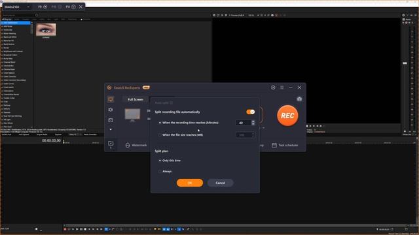Screen dimensions: 419x235
Task: Click the recording time minutes field showing 40
Action: (x=244, y=123)
